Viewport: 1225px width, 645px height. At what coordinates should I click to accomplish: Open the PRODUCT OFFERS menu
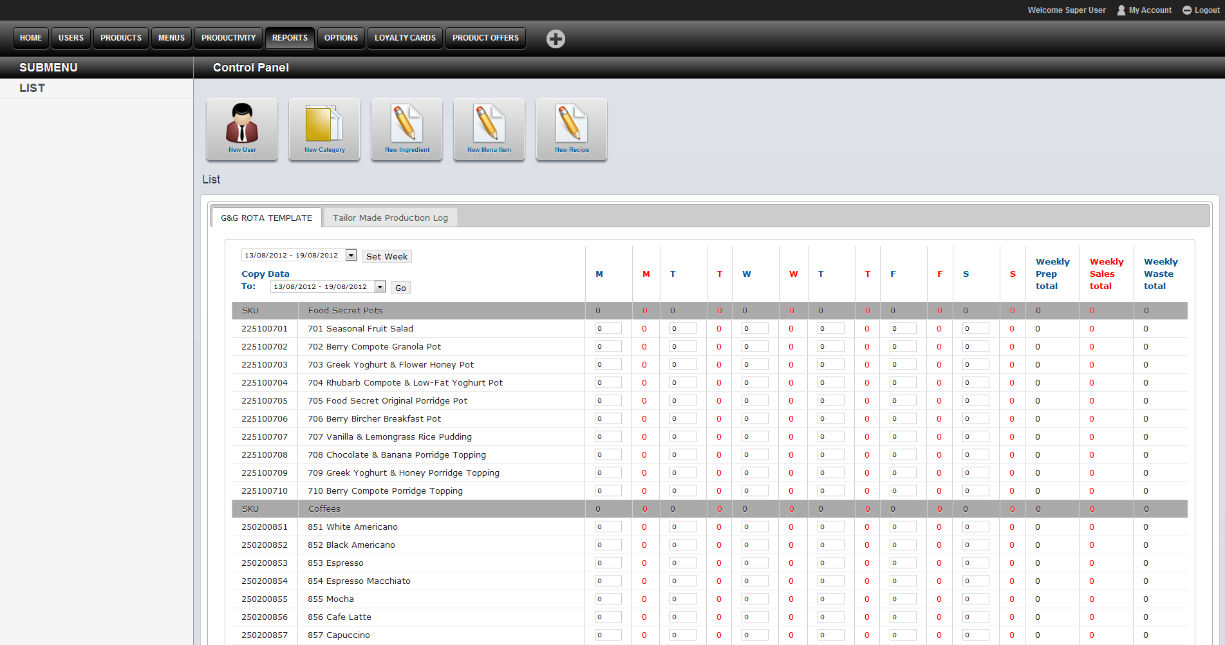point(485,38)
